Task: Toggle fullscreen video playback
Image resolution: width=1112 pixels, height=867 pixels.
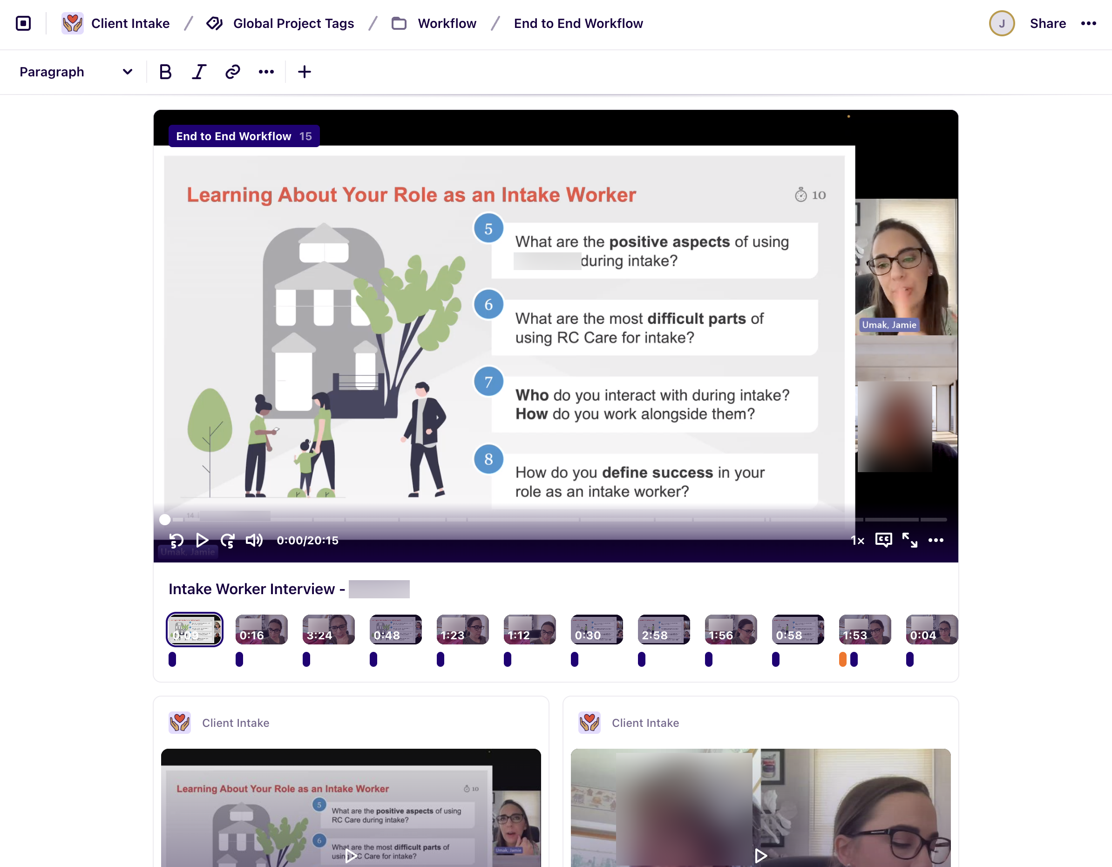Action: coord(910,540)
